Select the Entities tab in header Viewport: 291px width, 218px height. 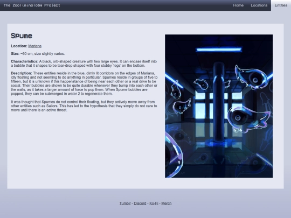(x=281, y=5)
